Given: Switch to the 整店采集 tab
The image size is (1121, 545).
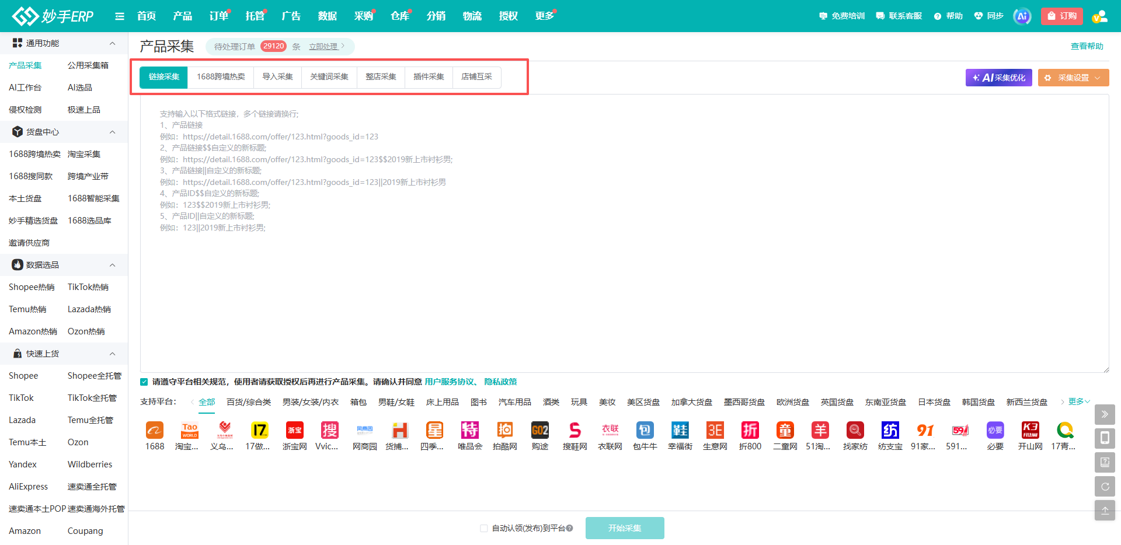Looking at the screenshot, I should coord(381,77).
